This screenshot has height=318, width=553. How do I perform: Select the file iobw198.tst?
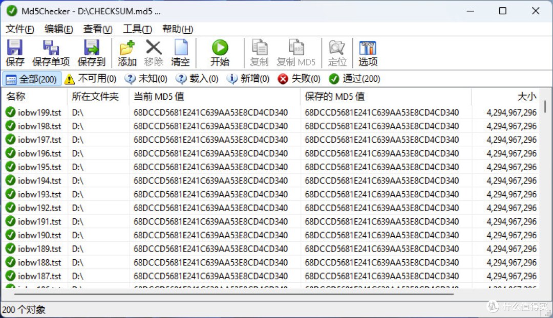39,126
